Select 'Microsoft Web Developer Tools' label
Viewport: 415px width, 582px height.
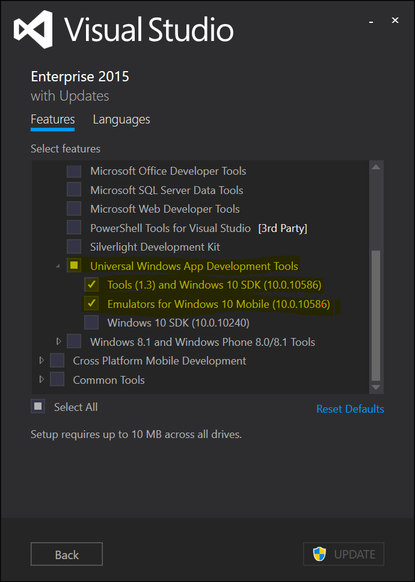(165, 209)
